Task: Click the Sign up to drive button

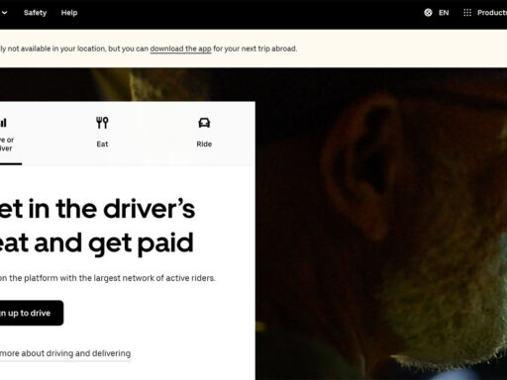Action: (31, 313)
